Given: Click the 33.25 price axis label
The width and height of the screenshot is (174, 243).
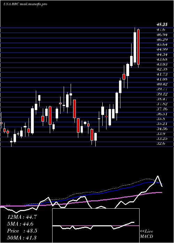Looking at the screenshot, I should (162, 139).
